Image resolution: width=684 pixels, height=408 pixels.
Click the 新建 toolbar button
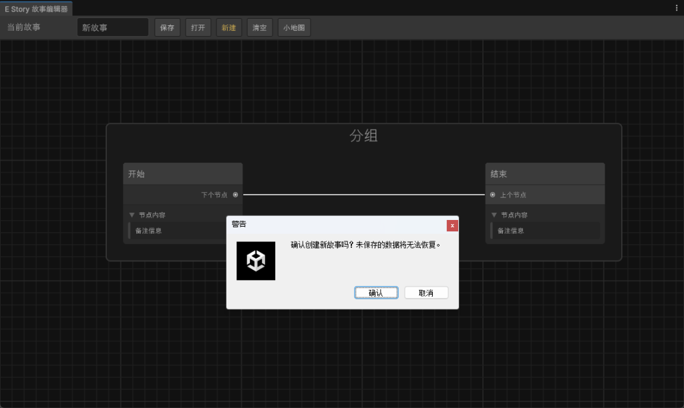click(x=228, y=27)
